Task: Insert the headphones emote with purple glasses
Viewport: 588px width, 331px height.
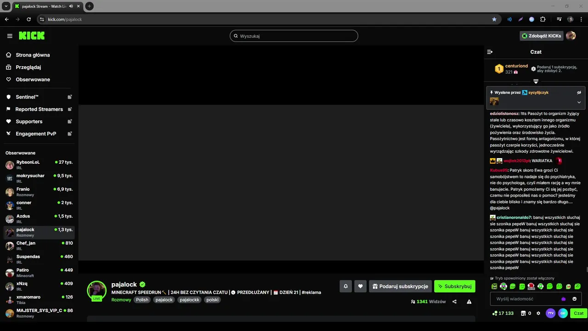Action: [x=503, y=286]
